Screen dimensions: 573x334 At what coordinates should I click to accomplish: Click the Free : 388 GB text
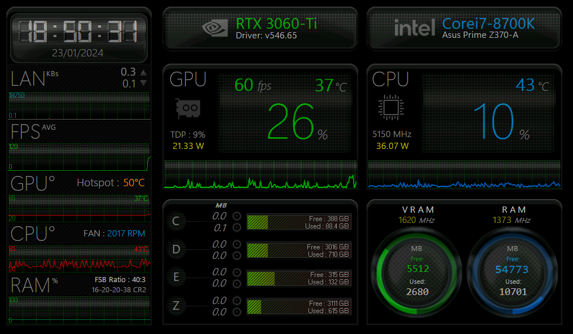coord(329,218)
